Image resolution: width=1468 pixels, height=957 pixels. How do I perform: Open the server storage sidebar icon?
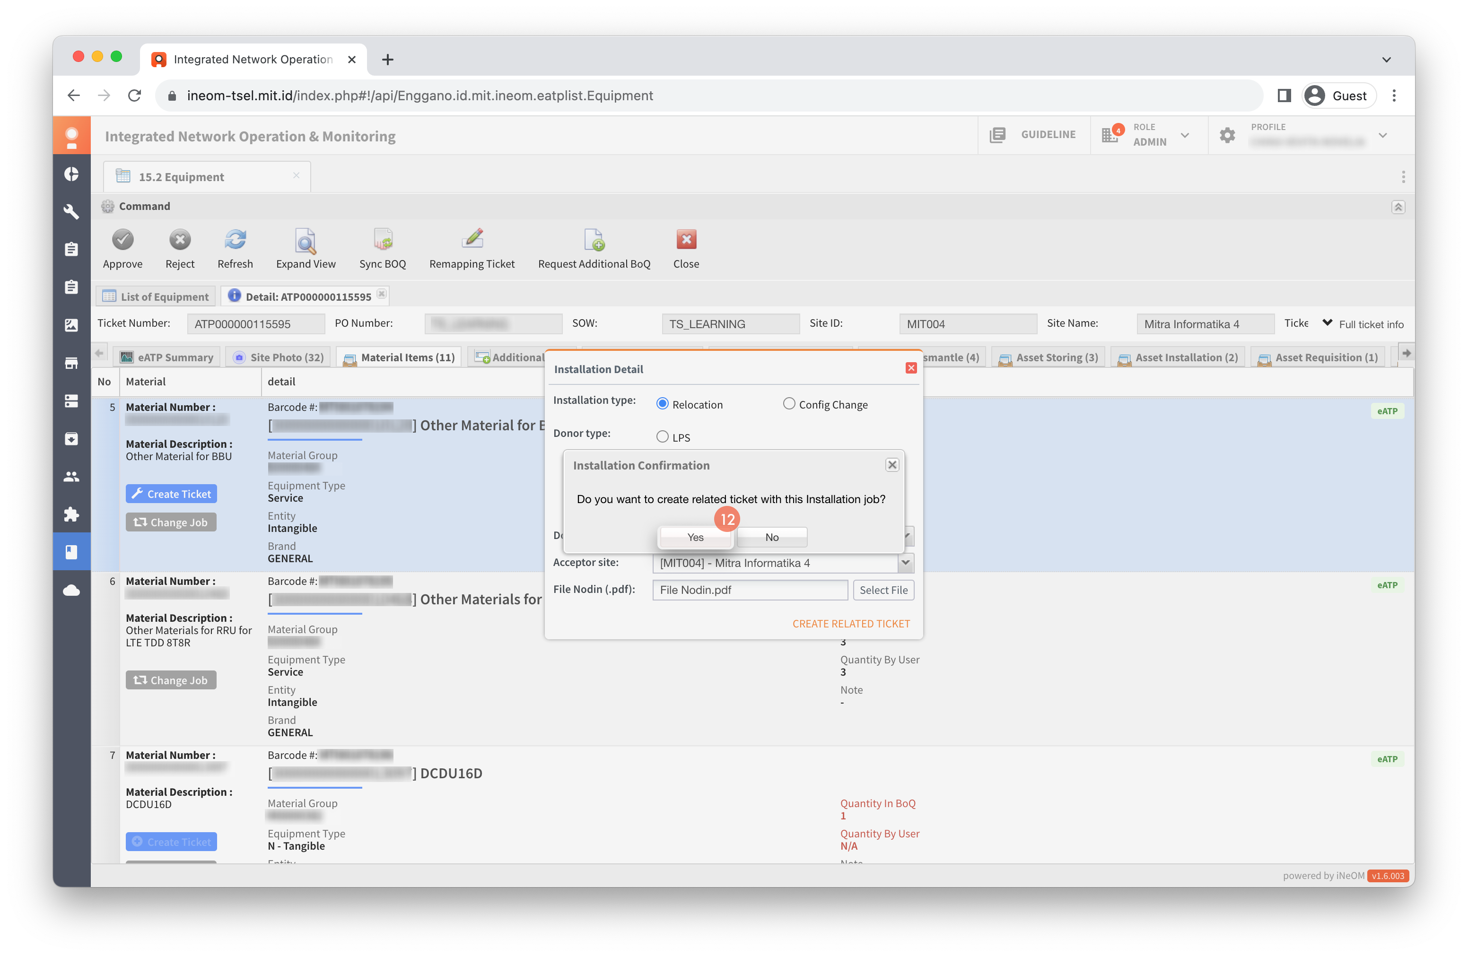click(71, 401)
